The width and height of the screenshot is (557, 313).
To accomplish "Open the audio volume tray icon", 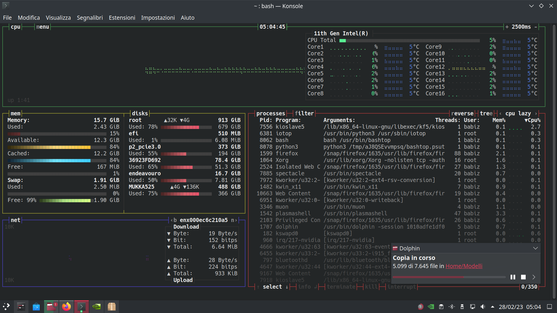I will tap(483, 307).
